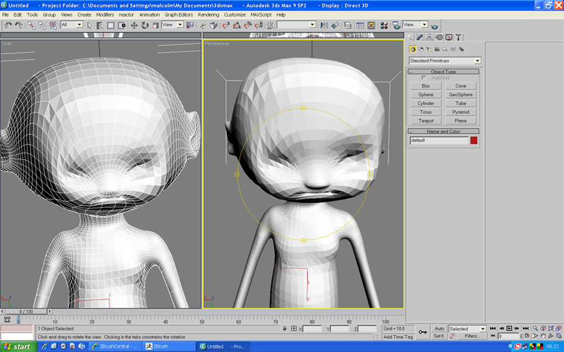
Task: Collapse the Object Type rollout
Action: pos(443,71)
